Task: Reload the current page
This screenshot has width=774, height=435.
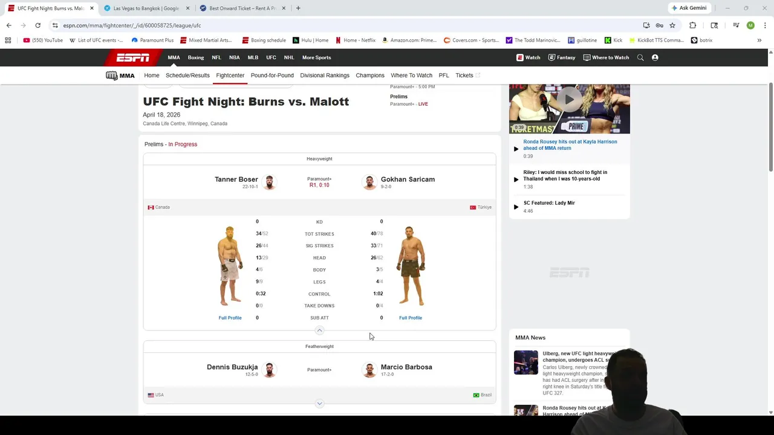Action: click(x=37, y=25)
